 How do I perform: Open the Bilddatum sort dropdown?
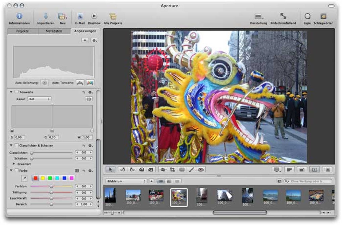pos(126,181)
